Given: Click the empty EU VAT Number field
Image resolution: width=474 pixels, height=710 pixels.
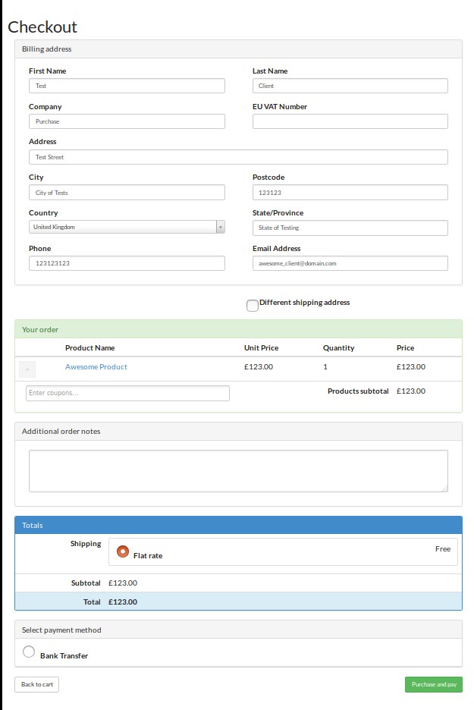Looking at the screenshot, I should 350,121.
